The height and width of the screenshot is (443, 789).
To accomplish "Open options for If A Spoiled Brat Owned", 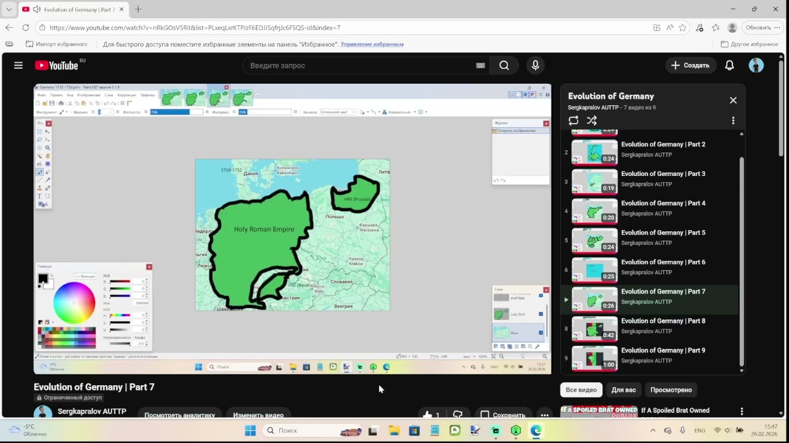I will coord(742,411).
